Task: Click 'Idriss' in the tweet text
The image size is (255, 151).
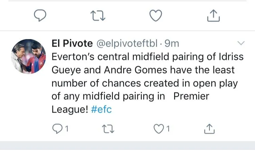Action: (x=231, y=56)
